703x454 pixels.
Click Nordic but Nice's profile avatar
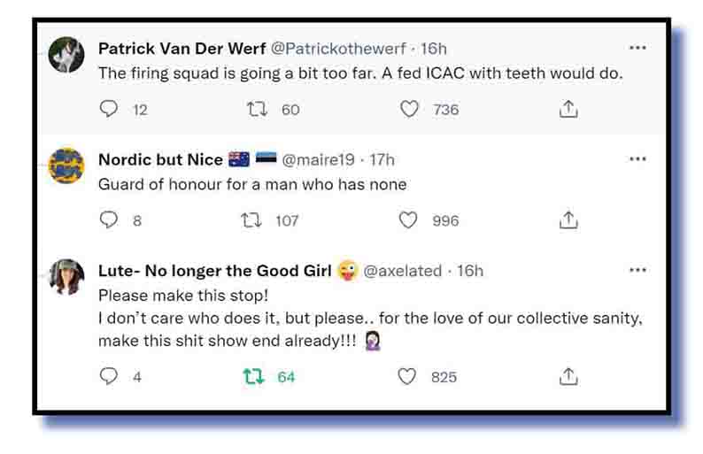coord(66,166)
